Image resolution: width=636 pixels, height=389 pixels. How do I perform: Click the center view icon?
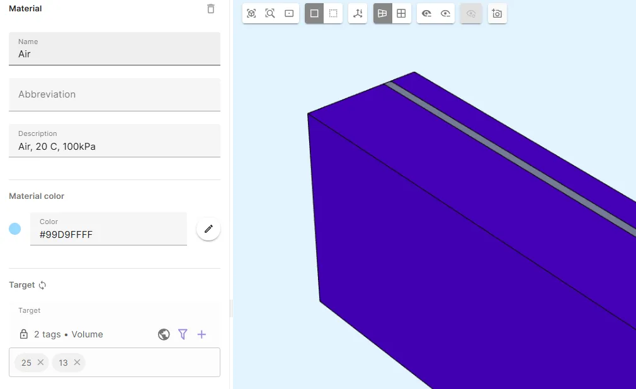(x=289, y=13)
